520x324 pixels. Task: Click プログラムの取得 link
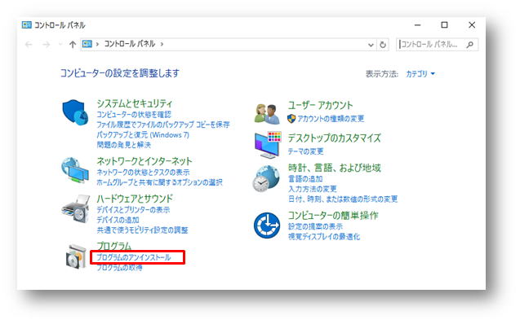click(119, 268)
